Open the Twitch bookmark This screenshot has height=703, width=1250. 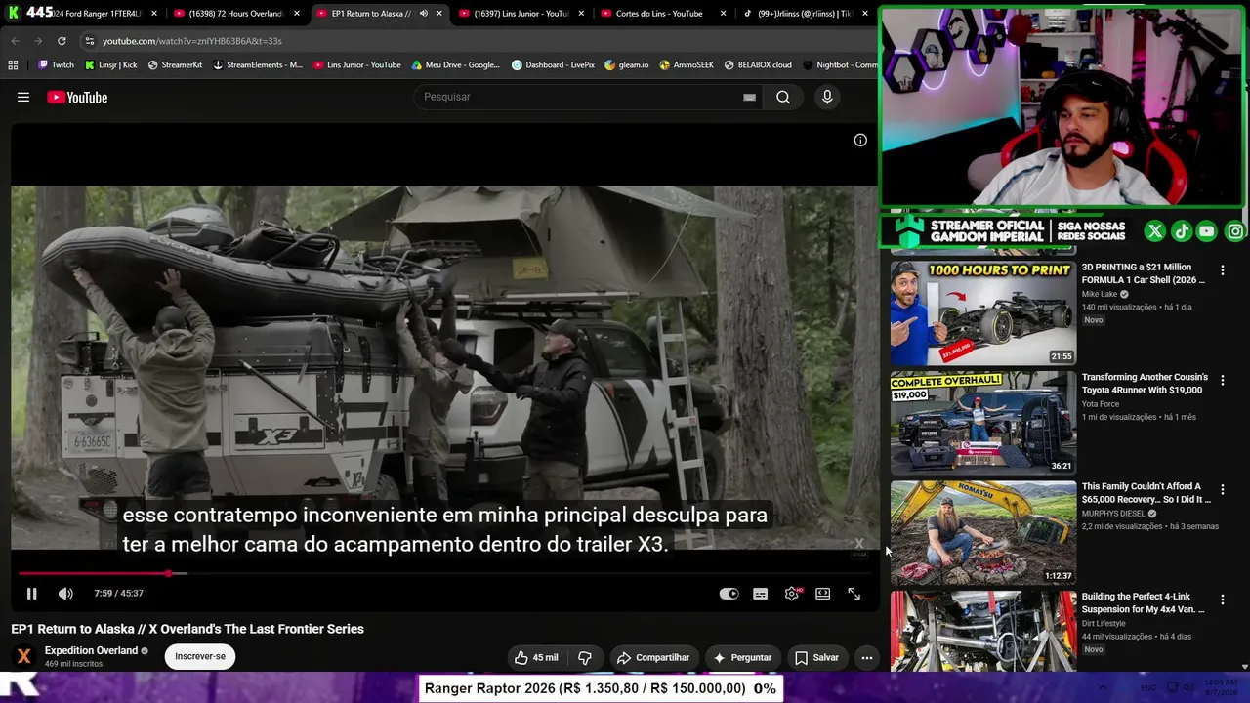coord(56,65)
